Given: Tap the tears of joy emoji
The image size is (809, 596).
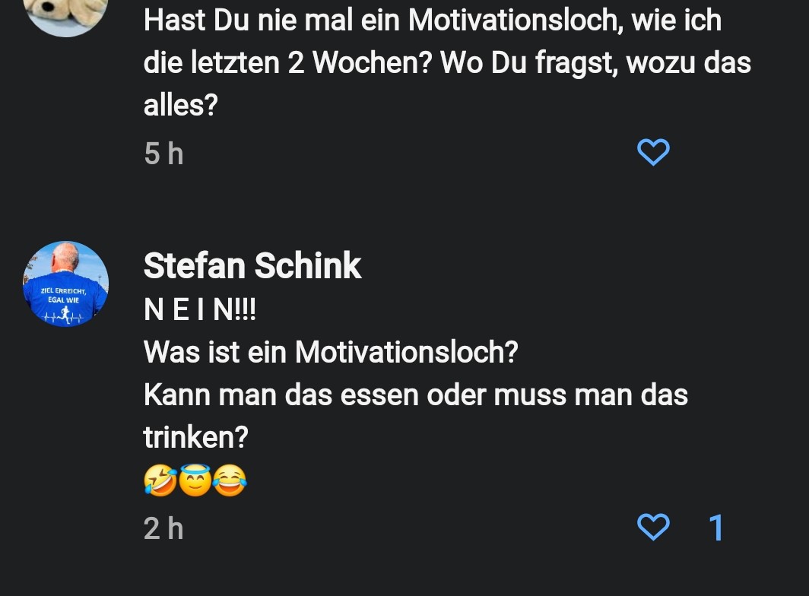Looking at the screenshot, I should [230, 482].
